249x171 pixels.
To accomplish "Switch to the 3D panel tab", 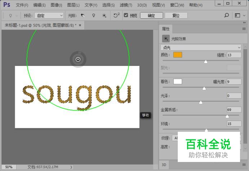I will tap(164, 165).
